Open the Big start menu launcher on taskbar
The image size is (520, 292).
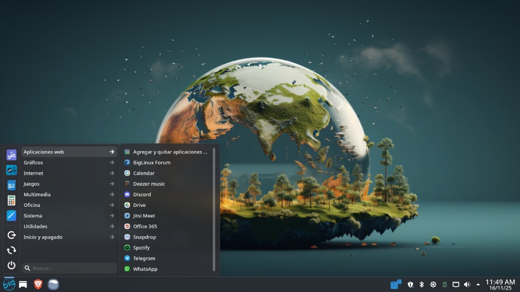coord(9,284)
